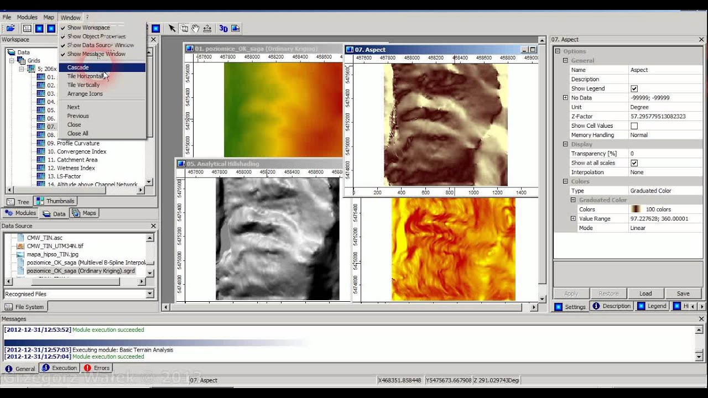Open the Modules menu
708x398 pixels.
(27, 18)
